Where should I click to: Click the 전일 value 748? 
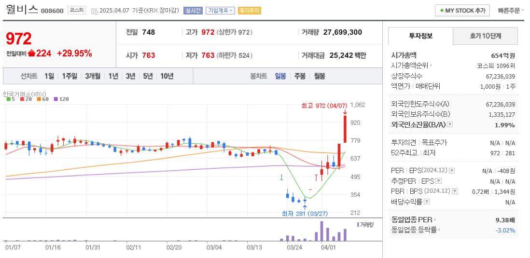(x=148, y=32)
